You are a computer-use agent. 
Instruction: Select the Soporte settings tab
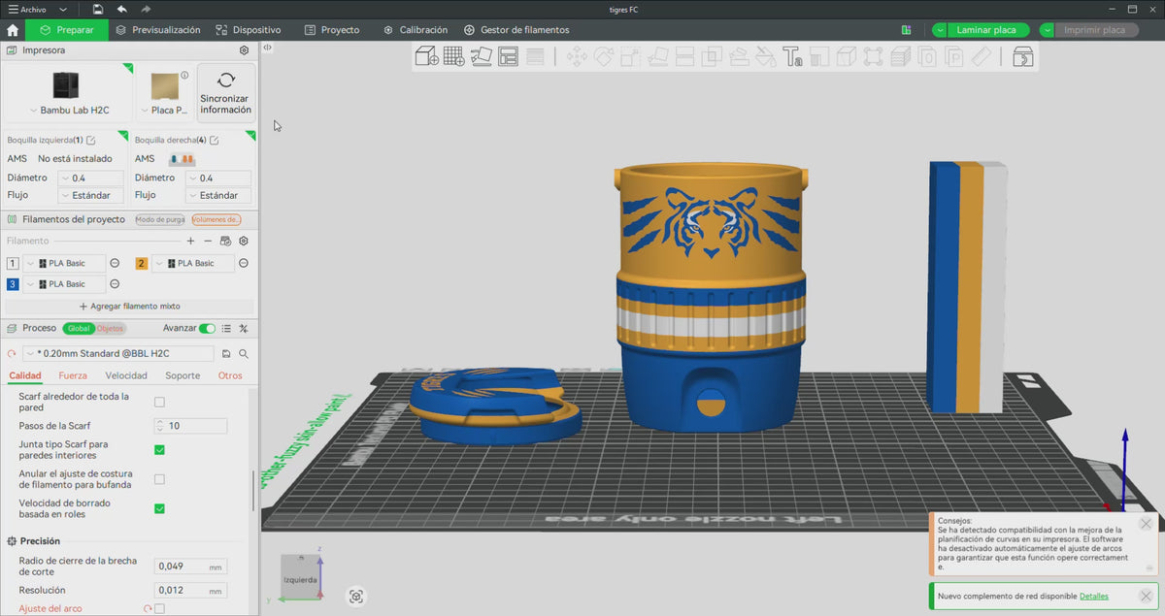(x=183, y=375)
